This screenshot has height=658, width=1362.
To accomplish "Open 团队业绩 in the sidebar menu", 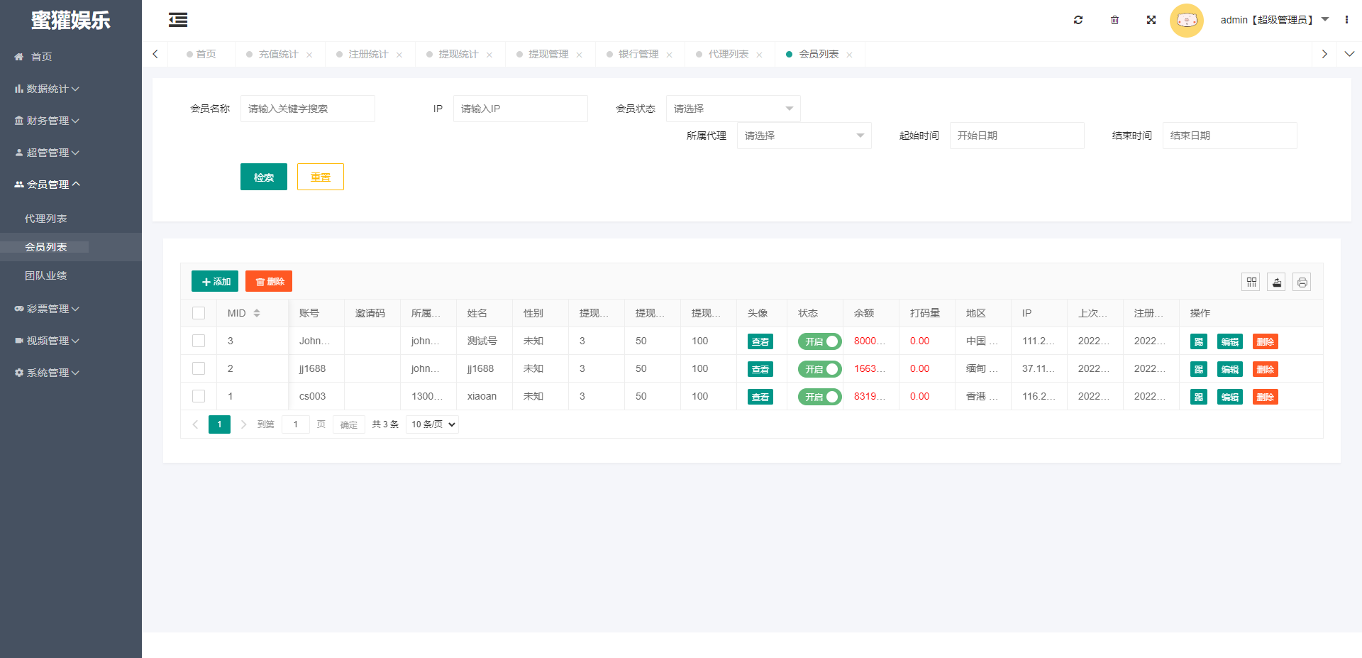I will tap(47, 275).
